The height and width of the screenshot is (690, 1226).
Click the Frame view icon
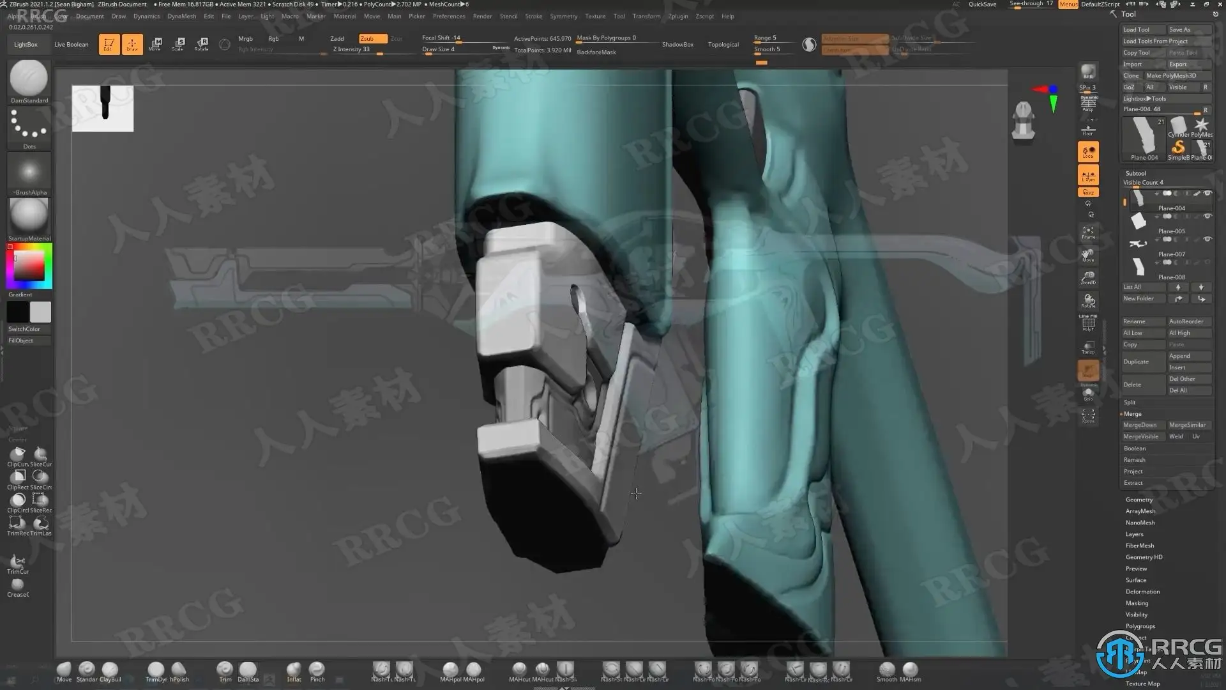point(1088,232)
